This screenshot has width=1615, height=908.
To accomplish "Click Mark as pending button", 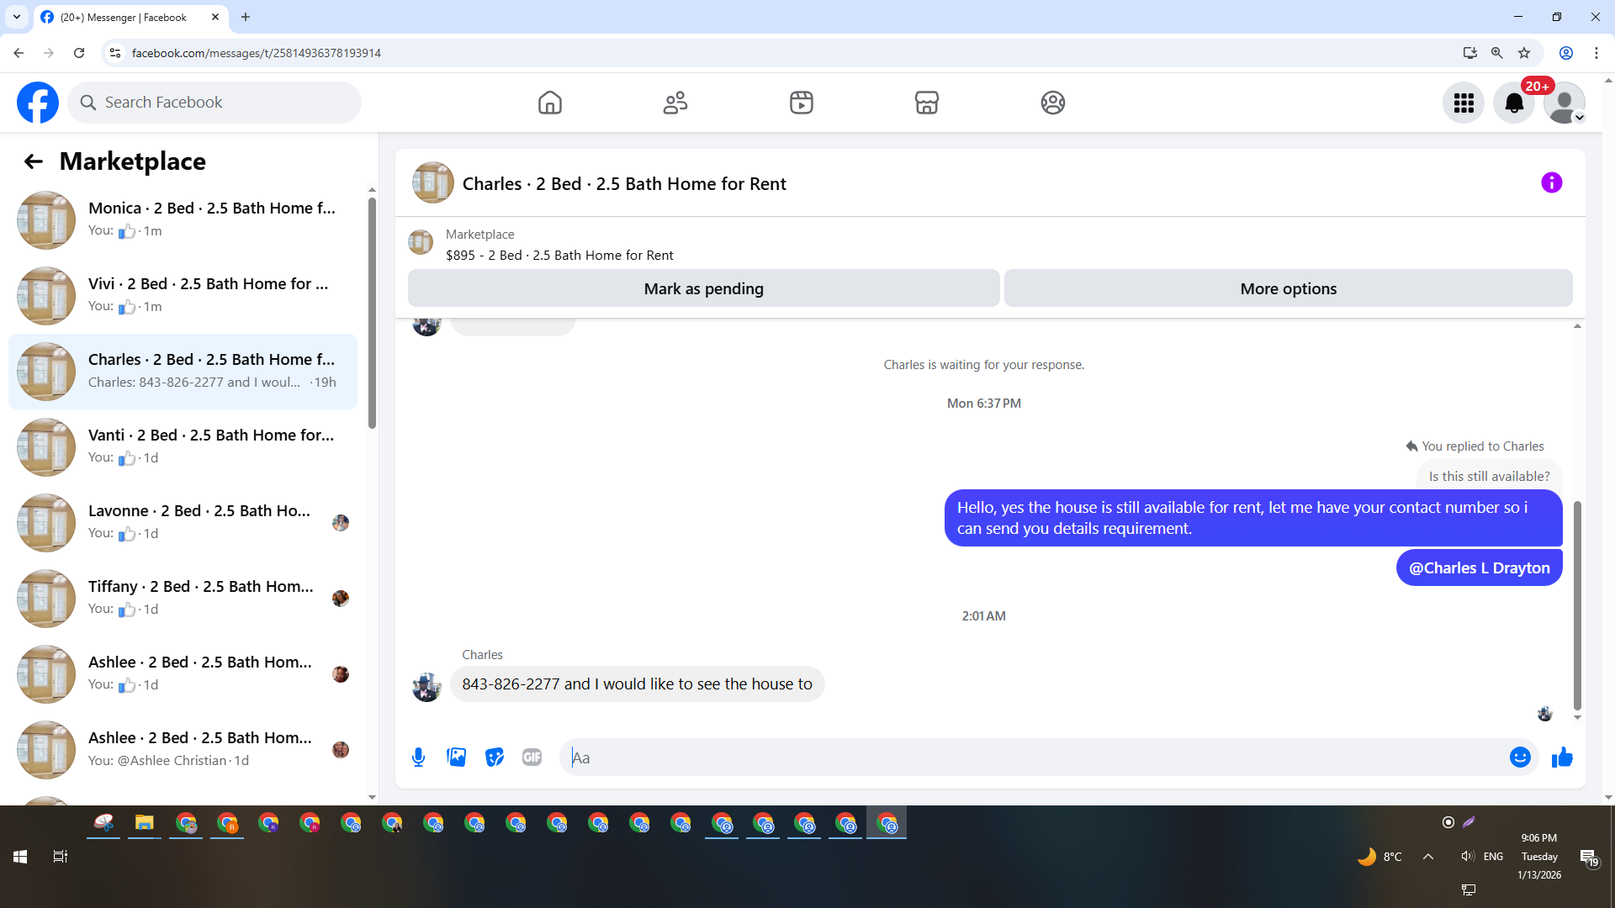I will coord(703,288).
